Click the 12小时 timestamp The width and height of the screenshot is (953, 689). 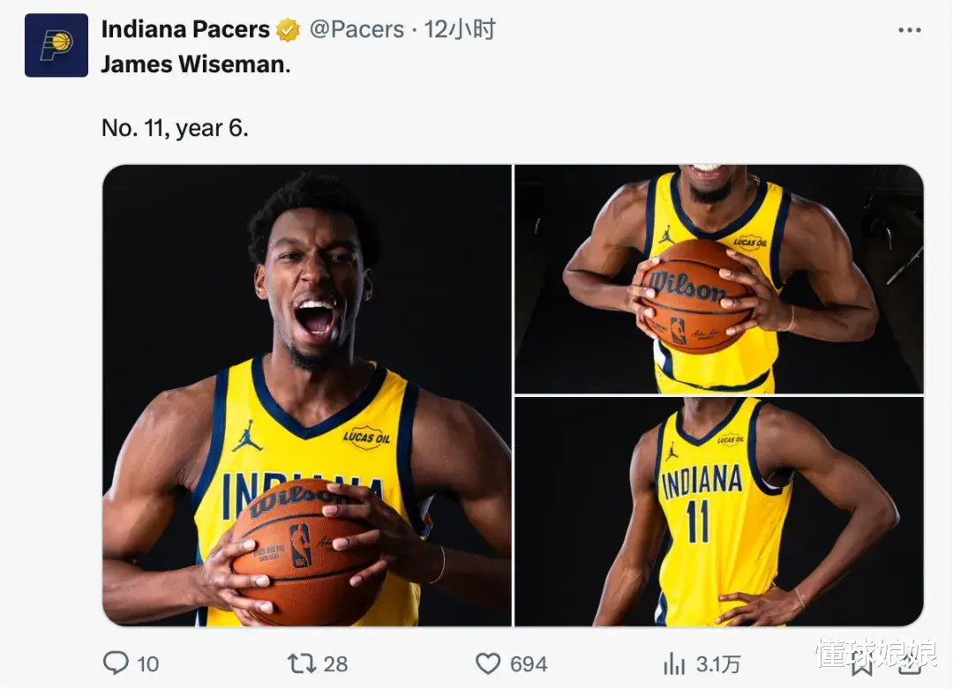click(459, 29)
